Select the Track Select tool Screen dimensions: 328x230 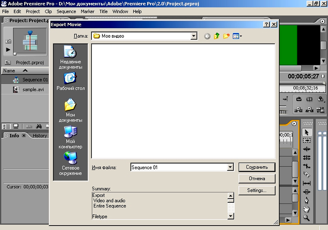pos(306,141)
